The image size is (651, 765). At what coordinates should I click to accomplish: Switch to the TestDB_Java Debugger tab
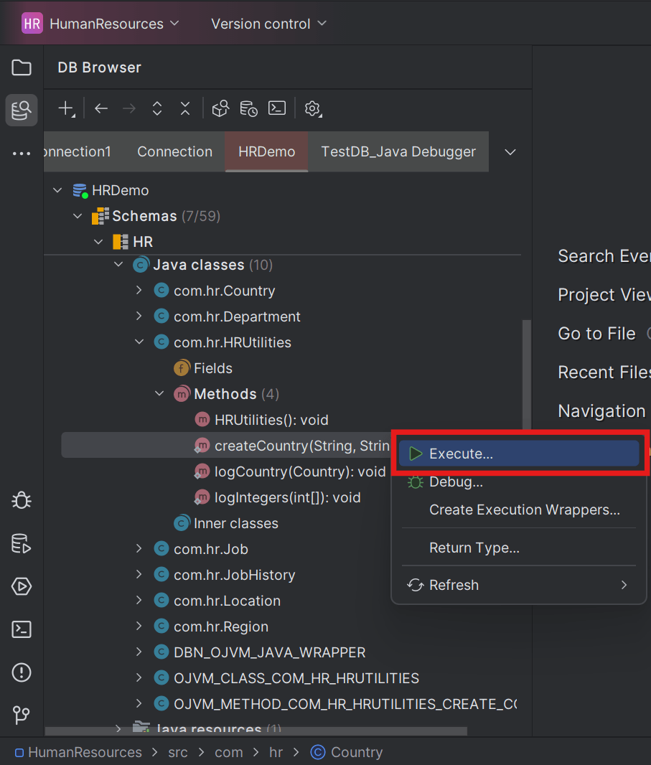tap(398, 151)
